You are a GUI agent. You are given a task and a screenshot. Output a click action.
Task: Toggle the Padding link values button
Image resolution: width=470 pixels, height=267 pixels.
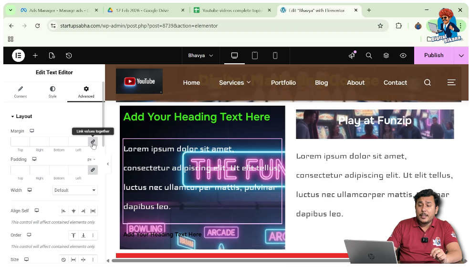(93, 170)
